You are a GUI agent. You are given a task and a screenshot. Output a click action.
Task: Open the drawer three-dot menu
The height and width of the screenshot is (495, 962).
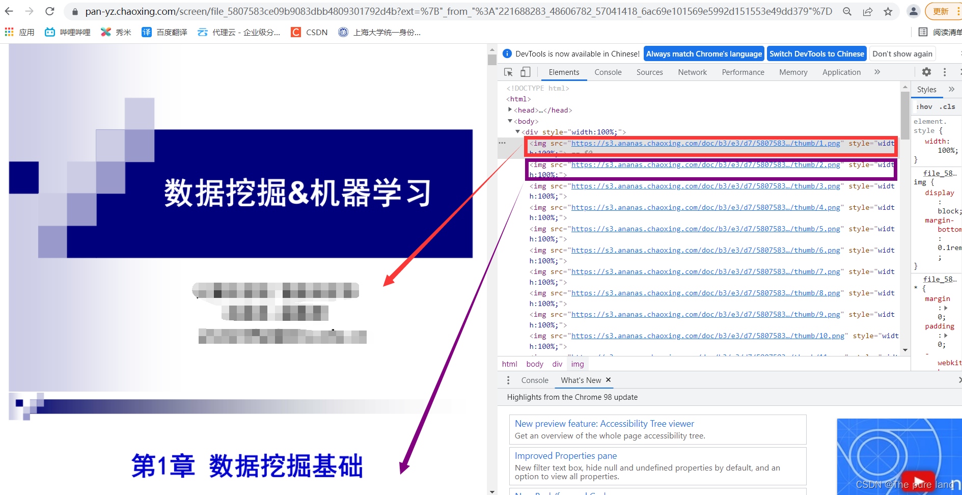[508, 380]
